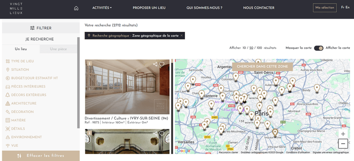354x161 pixels.
Task: Favorite the Ivry-sur-Seine listing with heart icon
Action: 162,64
